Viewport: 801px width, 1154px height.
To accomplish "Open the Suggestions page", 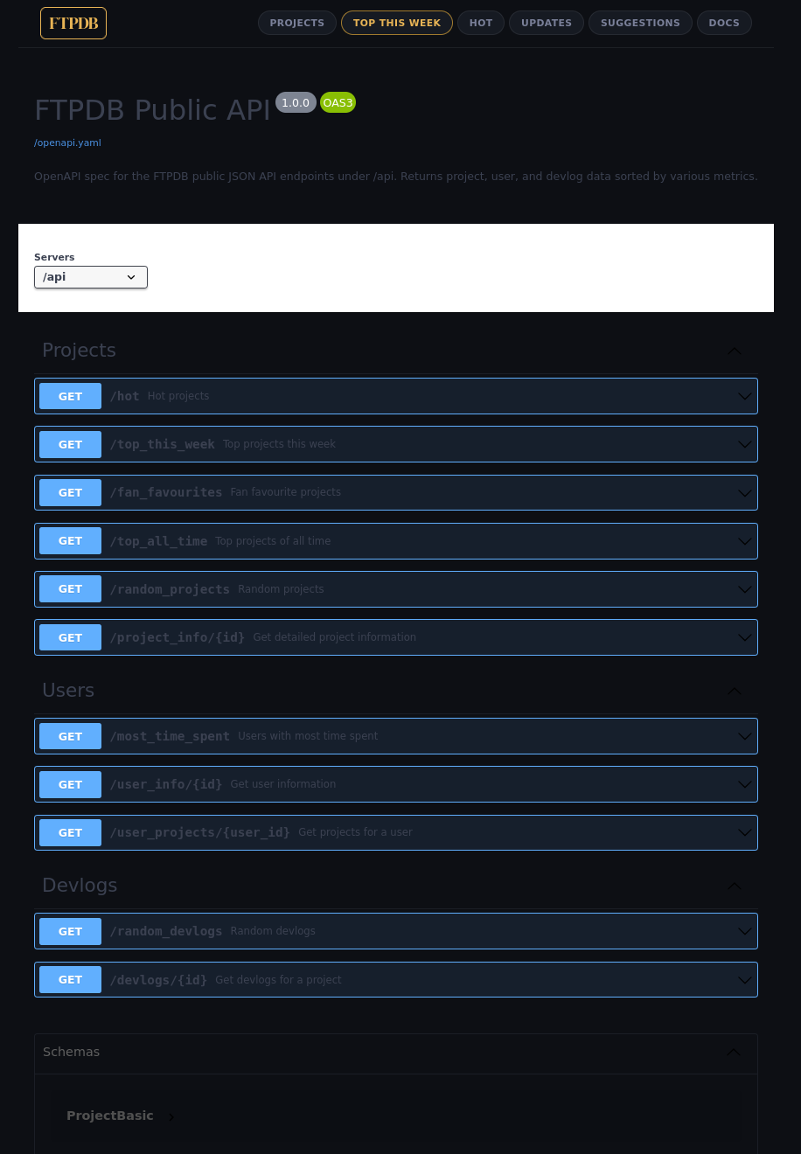I will [640, 23].
